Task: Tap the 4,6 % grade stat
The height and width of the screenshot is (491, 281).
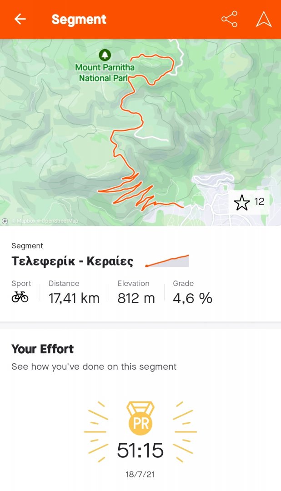Action: coord(192,298)
